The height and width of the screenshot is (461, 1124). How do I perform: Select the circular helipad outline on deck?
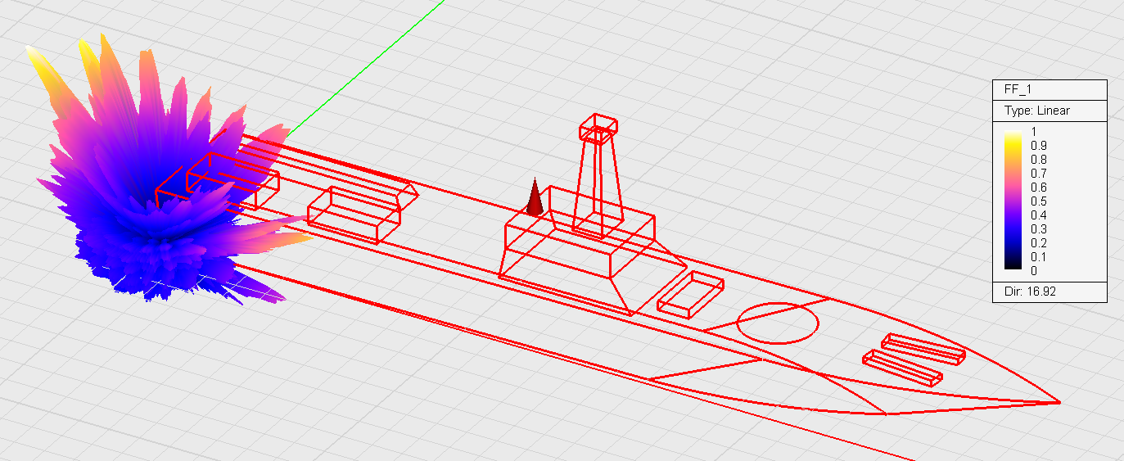777,323
